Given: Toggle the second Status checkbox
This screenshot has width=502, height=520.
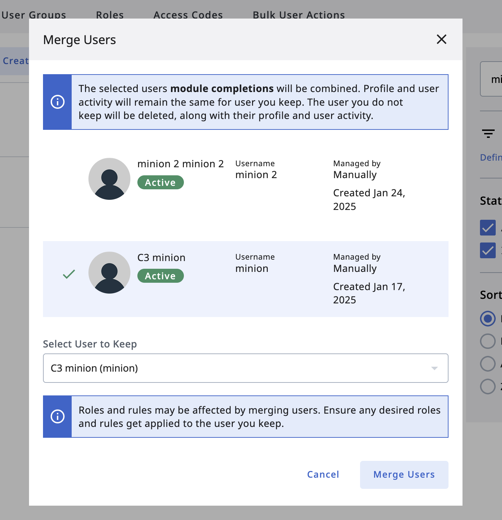Looking at the screenshot, I should [x=488, y=250].
